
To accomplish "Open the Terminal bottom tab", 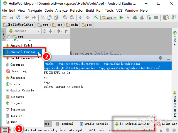I will [65, 124].
